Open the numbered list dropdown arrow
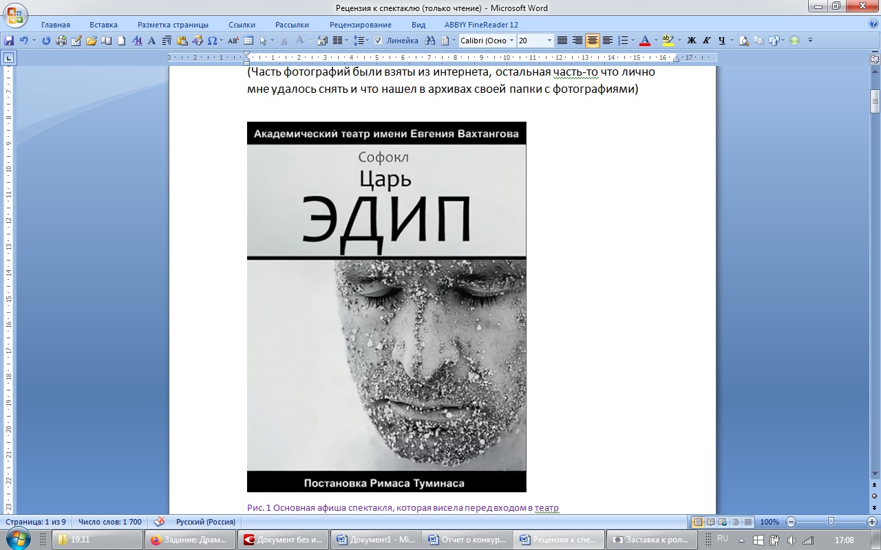The width and height of the screenshot is (881, 550). (x=633, y=41)
